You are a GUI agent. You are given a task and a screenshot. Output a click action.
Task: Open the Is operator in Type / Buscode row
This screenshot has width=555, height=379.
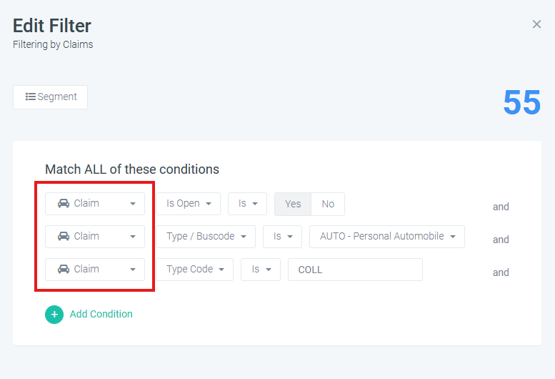tap(282, 237)
